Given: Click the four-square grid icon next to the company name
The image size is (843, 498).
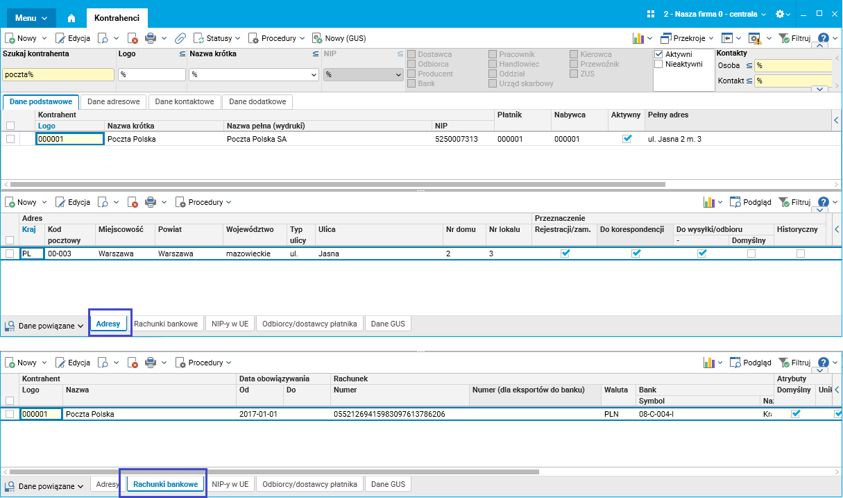Looking at the screenshot, I should point(651,14).
